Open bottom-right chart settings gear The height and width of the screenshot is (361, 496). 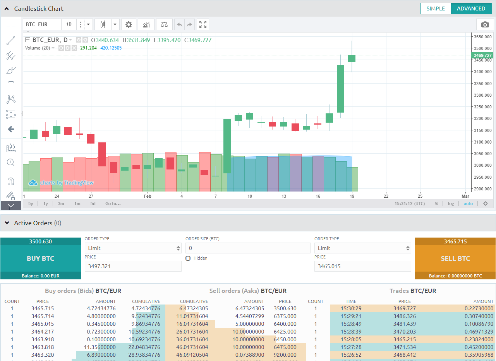(486, 204)
